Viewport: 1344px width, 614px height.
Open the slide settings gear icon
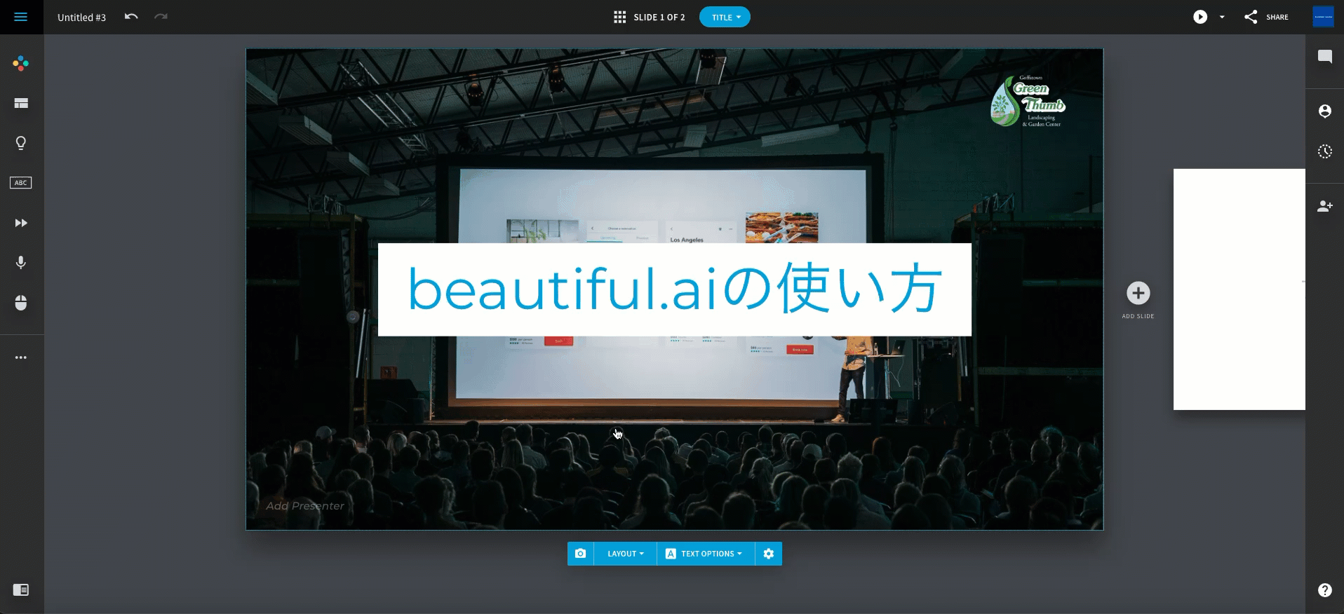769,554
